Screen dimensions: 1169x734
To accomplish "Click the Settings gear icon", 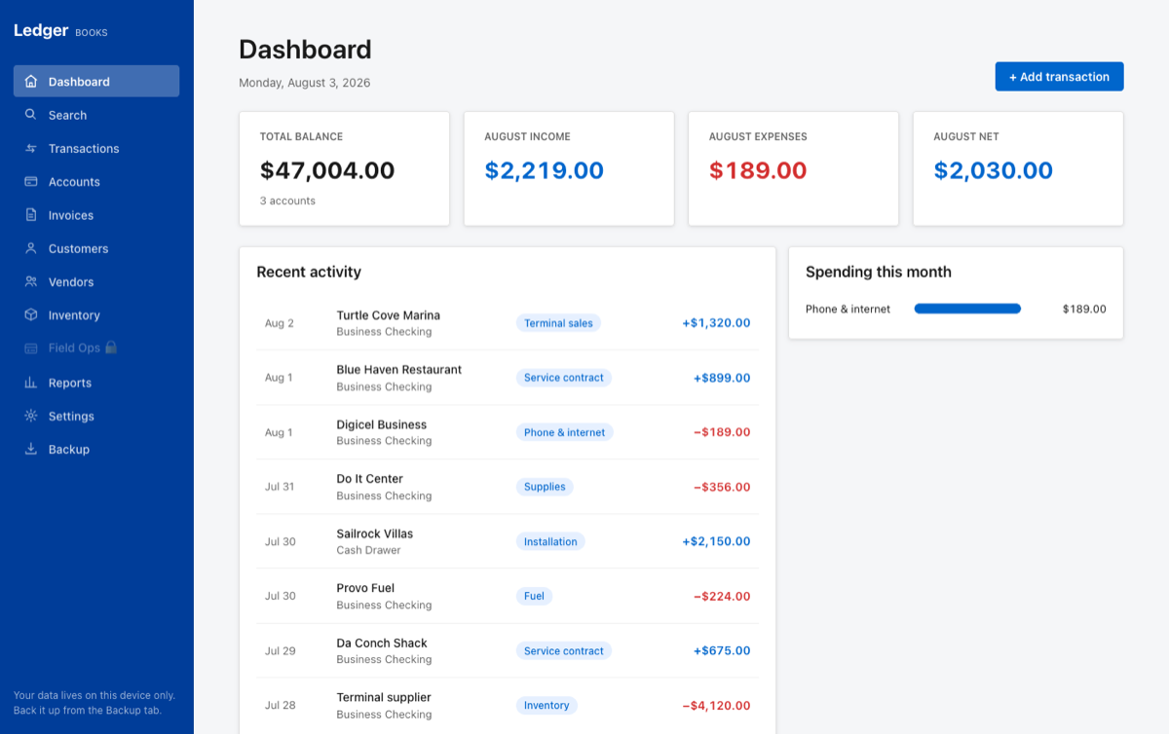I will click(x=31, y=416).
